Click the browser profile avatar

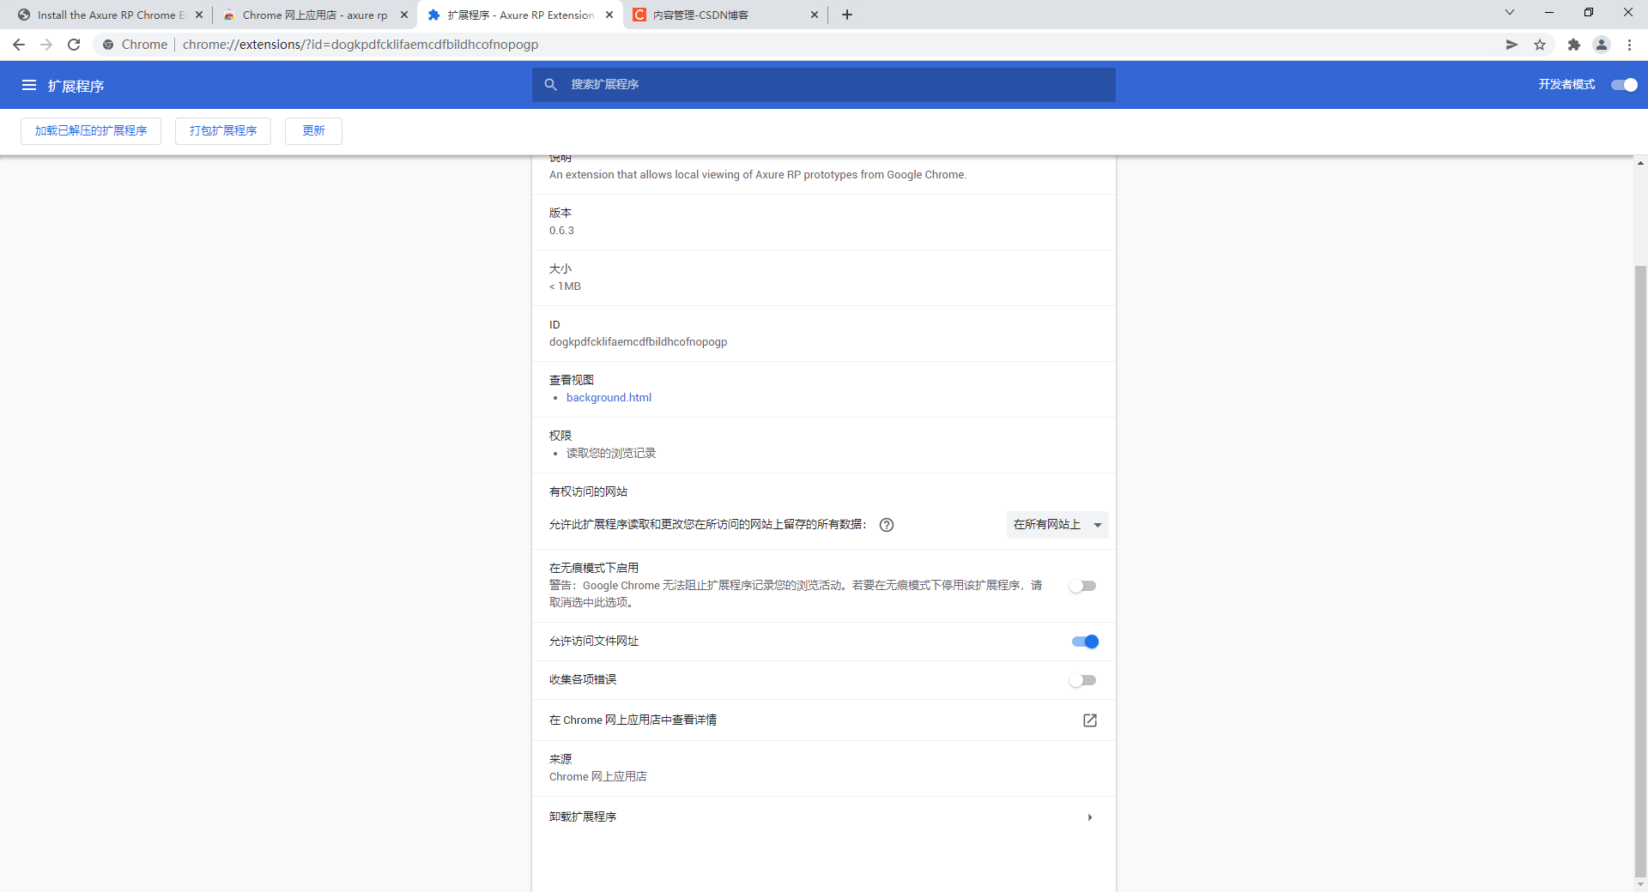[x=1602, y=45]
